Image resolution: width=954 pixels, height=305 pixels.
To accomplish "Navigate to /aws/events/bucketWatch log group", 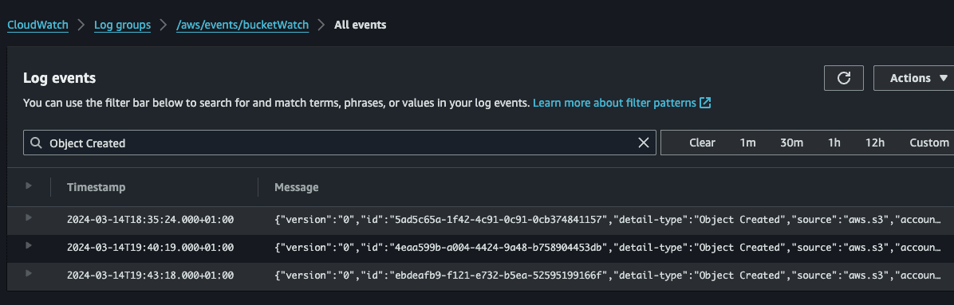I will coord(242,25).
